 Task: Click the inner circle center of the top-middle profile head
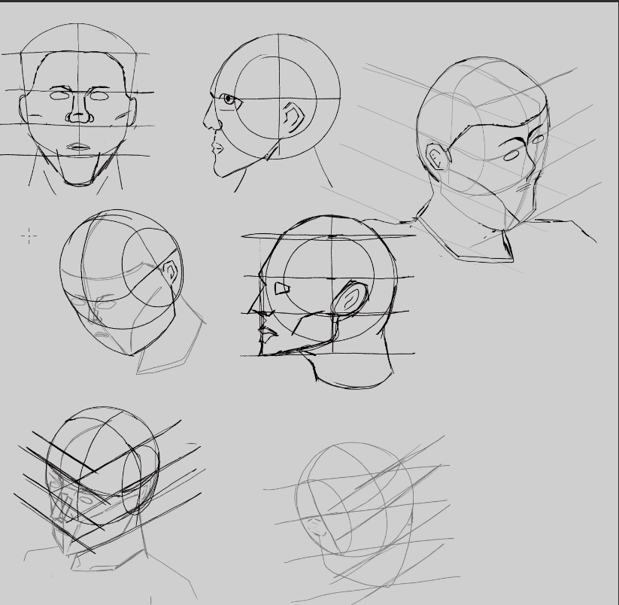(276, 98)
